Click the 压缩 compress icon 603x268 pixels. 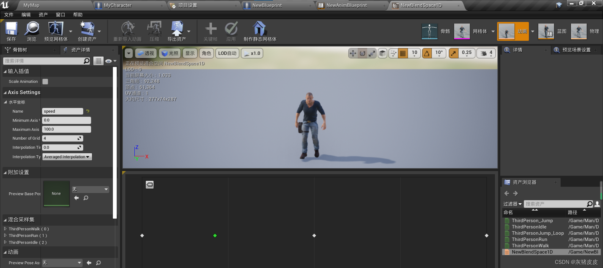(x=154, y=31)
